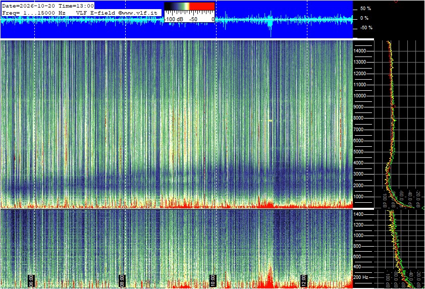
Task: Click the dB color scale bar
Action: pyautogui.click(x=189, y=6)
